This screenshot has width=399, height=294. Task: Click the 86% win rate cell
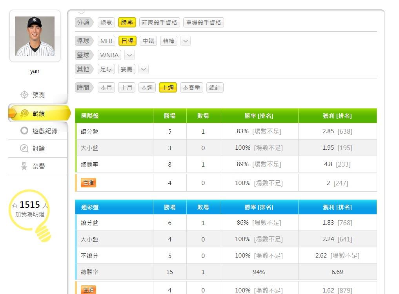(x=259, y=223)
